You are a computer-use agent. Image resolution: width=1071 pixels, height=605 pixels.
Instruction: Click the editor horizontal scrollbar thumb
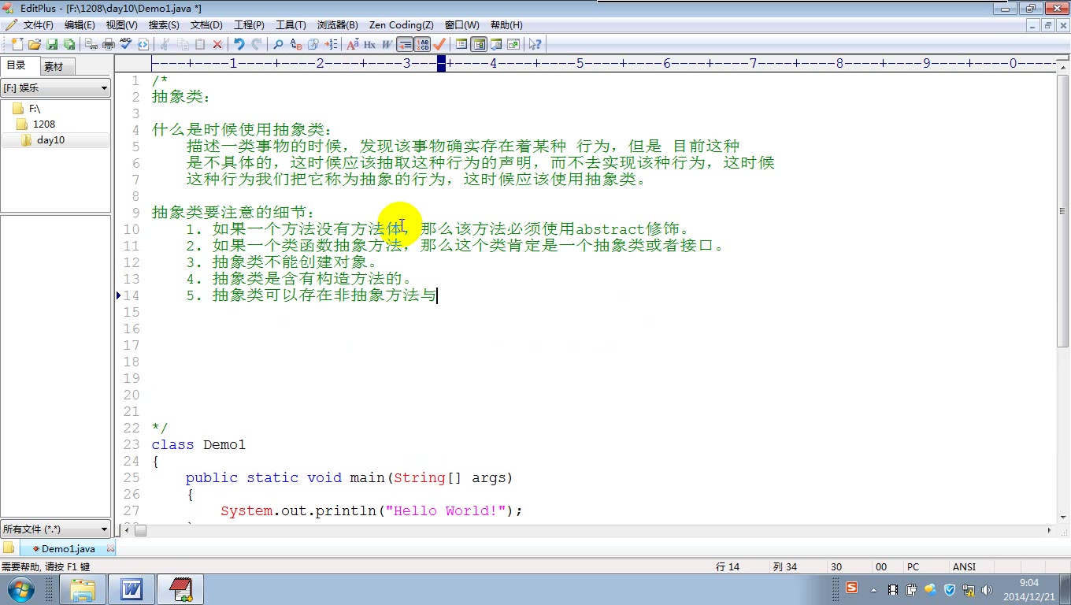pos(140,530)
